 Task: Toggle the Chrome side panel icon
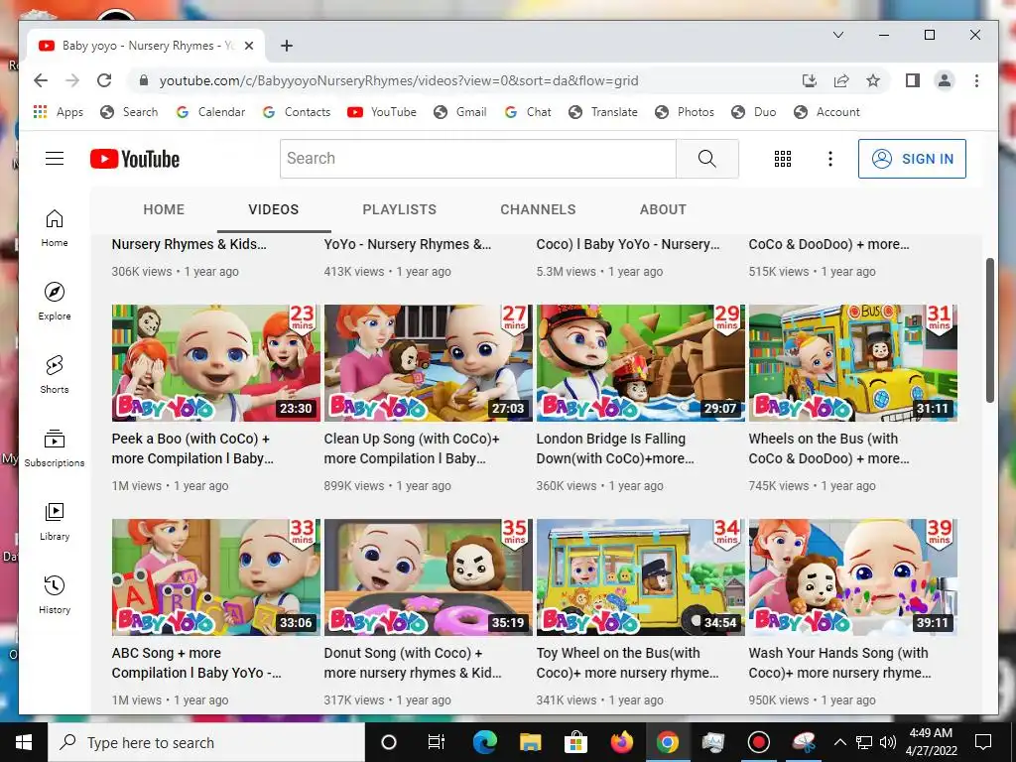(913, 80)
